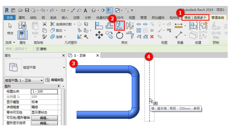This screenshot has height=128, width=230.
Task: Switch to the 结构 ribbon tab
Action: click(33, 18)
